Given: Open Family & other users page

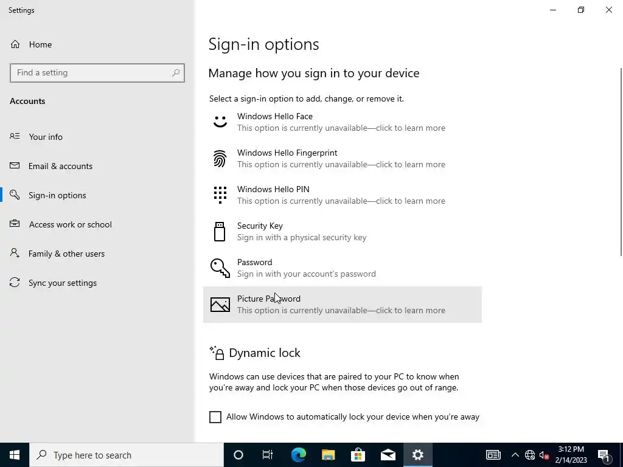Looking at the screenshot, I should point(97,254).
